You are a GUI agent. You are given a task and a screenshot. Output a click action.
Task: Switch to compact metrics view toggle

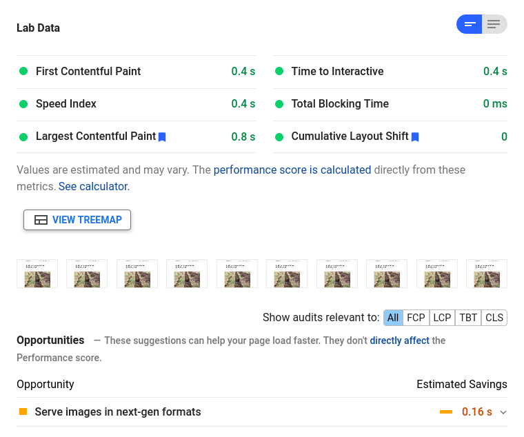click(470, 25)
